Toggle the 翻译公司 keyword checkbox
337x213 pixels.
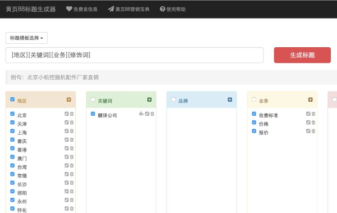point(93,114)
